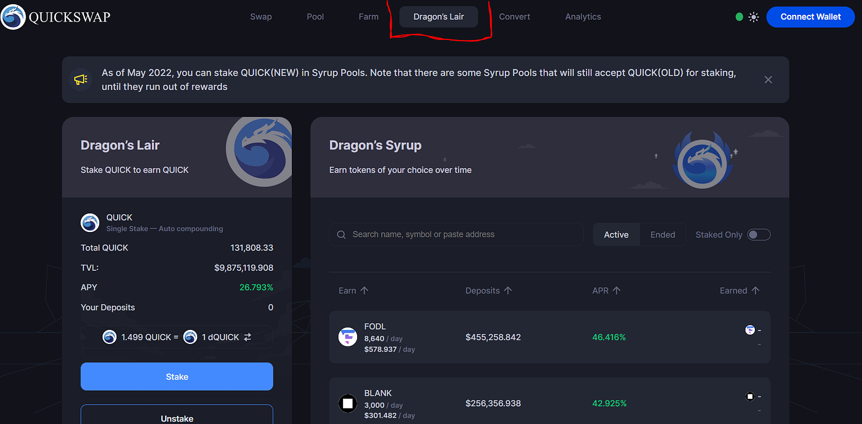Go to the Farm page
Screen dimensions: 862x424
click(369, 17)
